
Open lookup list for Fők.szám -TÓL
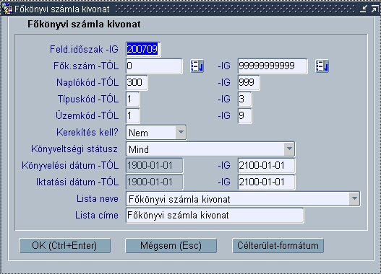point(197,66)
